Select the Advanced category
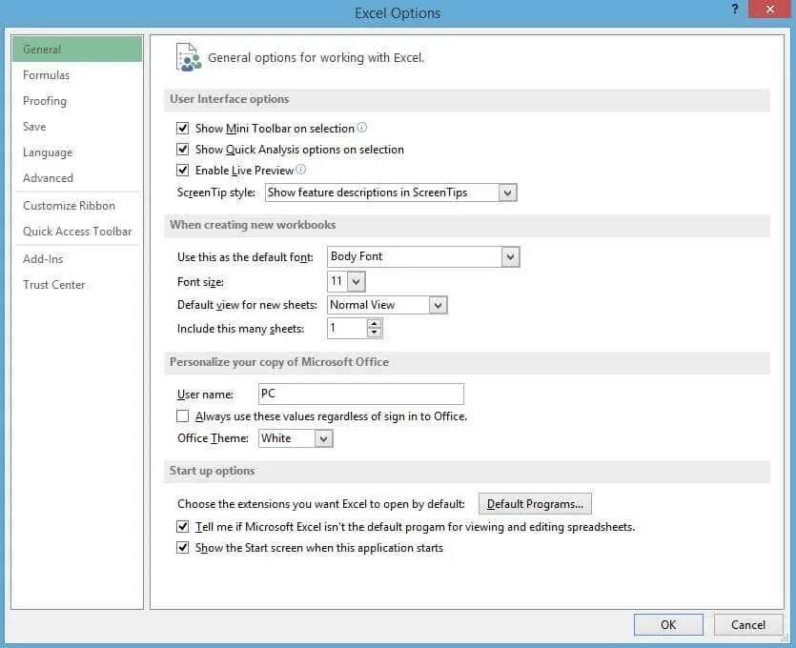The width and height of the screenshot is (796, 648). (x=77, y=178)
